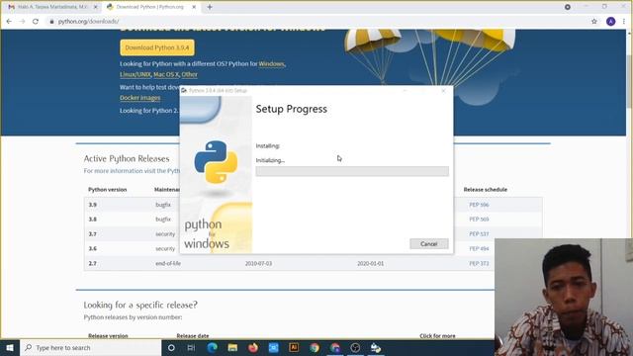The height and width of the screenshot is (356, 633).
Task: Click the 3.7 version cell
Action: [x=93, y=234]
